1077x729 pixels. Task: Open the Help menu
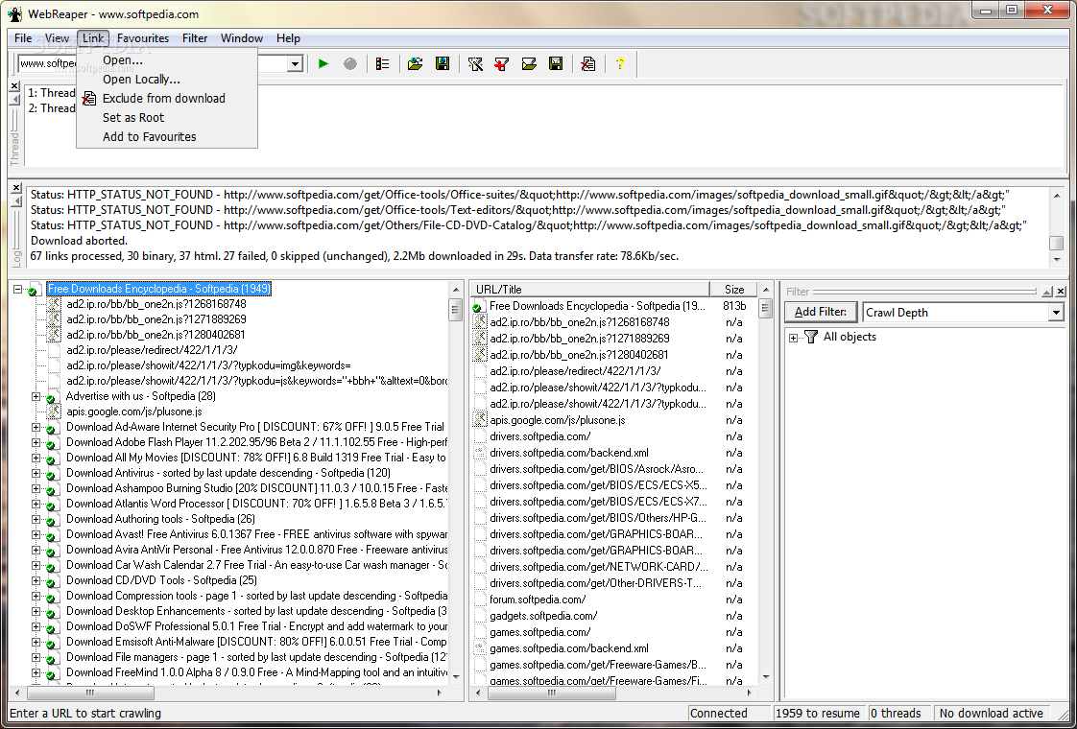pos(288,38)
